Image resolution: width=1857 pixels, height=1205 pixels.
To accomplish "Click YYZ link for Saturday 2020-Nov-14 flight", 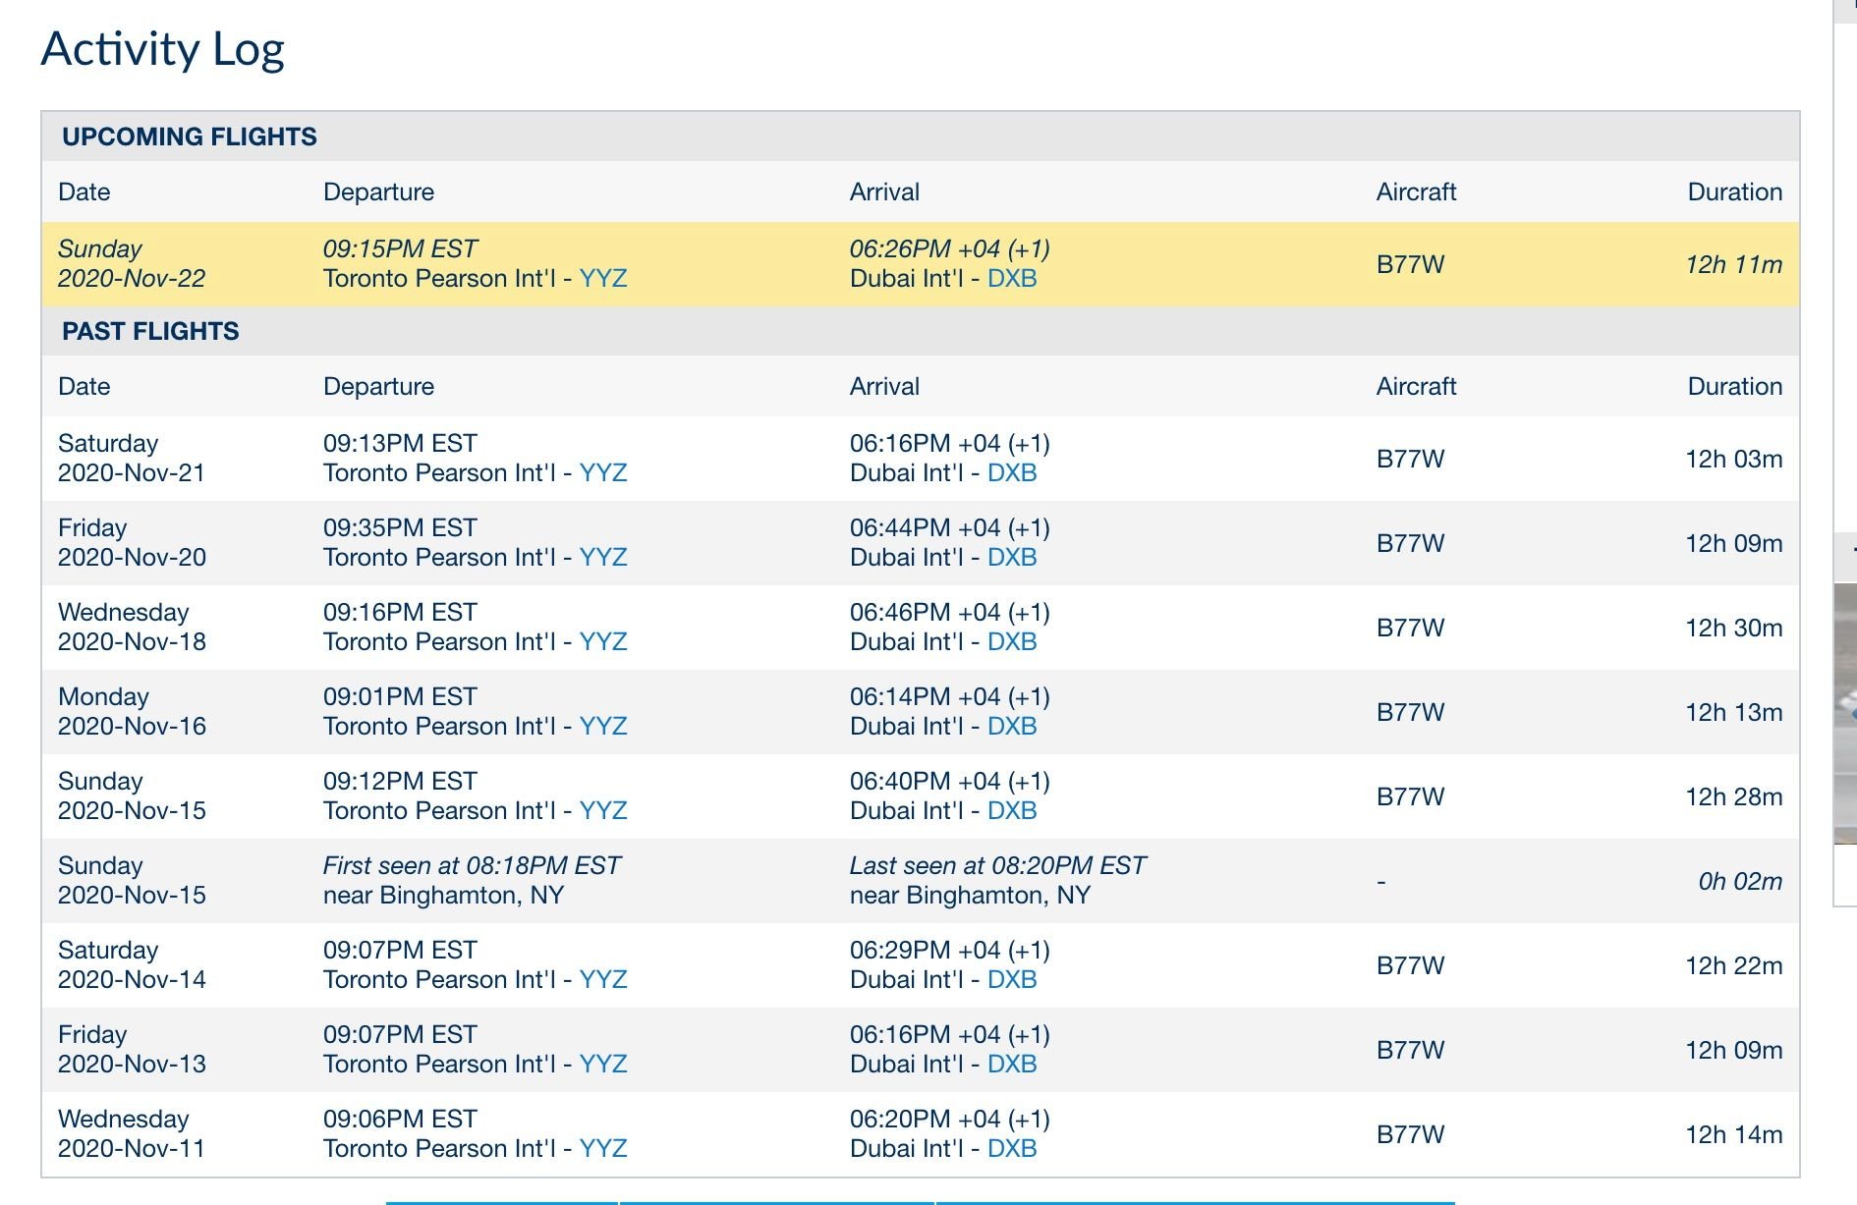I will pyautogui.click(x=602, y=980).
